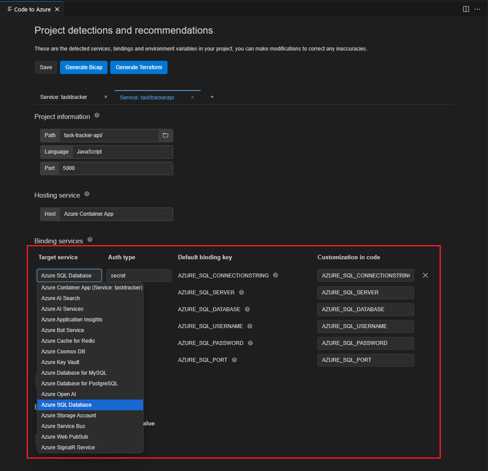Open the Auth type secret dropdown
This screenshot has width=488, height=471.
(x=139, y=275)
